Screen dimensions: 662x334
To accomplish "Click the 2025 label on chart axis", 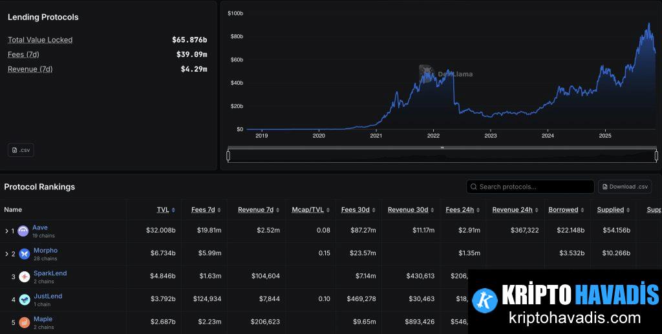I will click(x=605, y=136).
